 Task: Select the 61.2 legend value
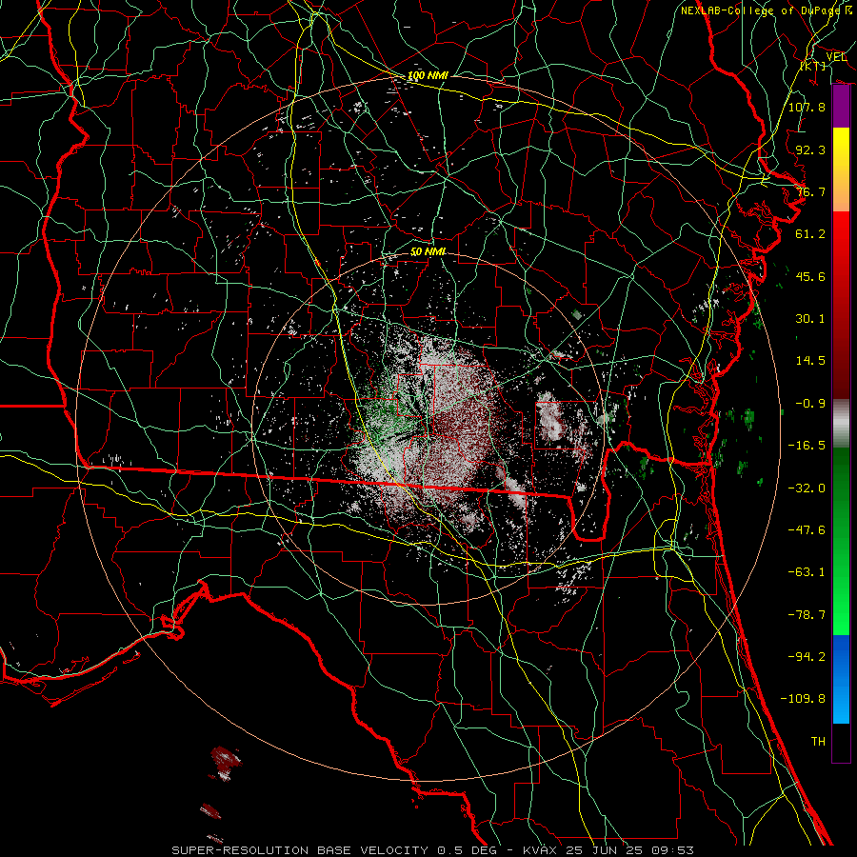click(x=810, y=234)
